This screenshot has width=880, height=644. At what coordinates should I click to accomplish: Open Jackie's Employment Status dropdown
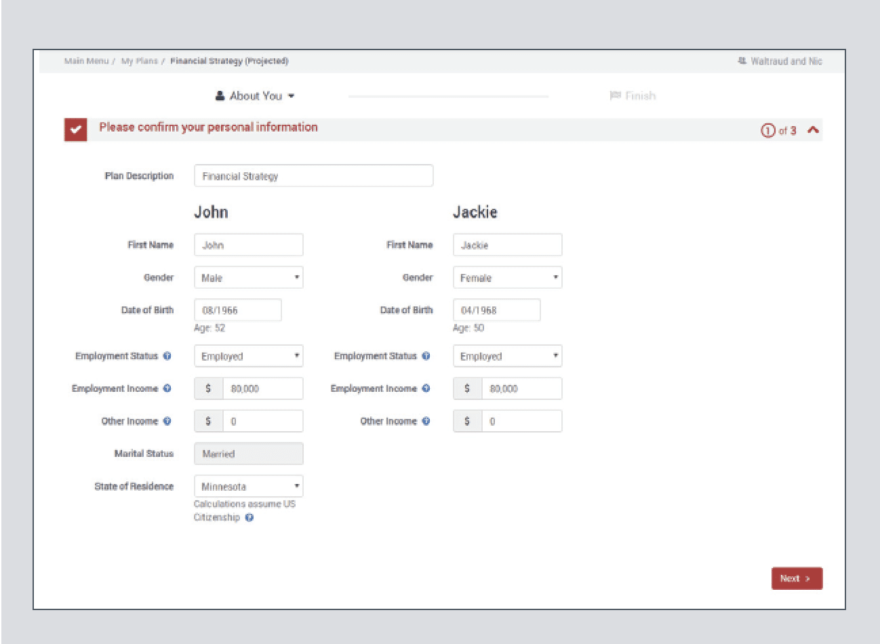pyautogui.click(x=507, y=356)
